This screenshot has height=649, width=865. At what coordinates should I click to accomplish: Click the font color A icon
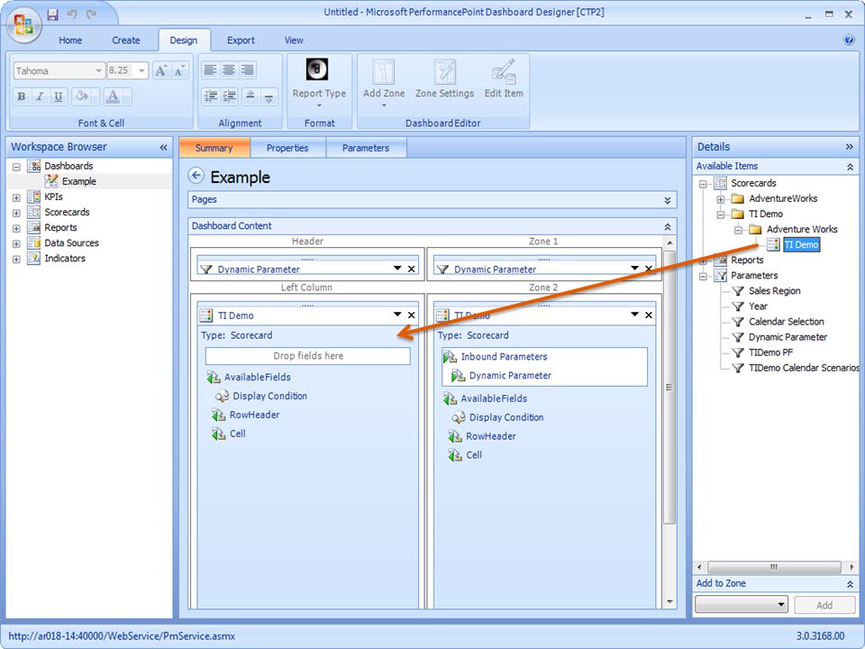tap(114, 96)
